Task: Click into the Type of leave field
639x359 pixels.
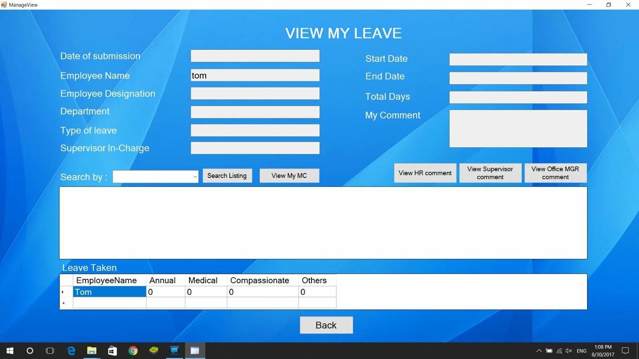Action: click(x=255, y=130)
